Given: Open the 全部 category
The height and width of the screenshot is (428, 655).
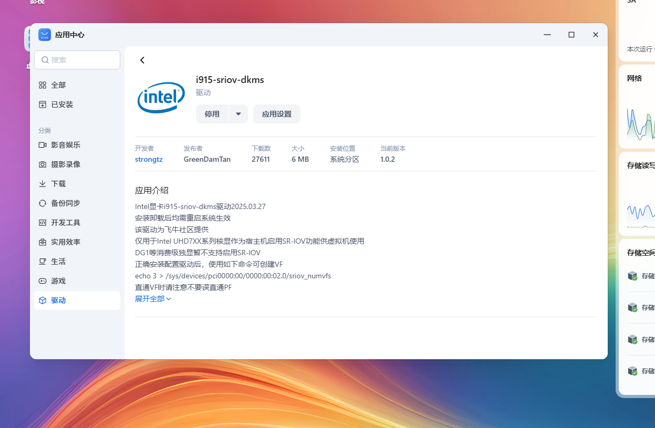Looking at the screenshot, I should (77, 85).
